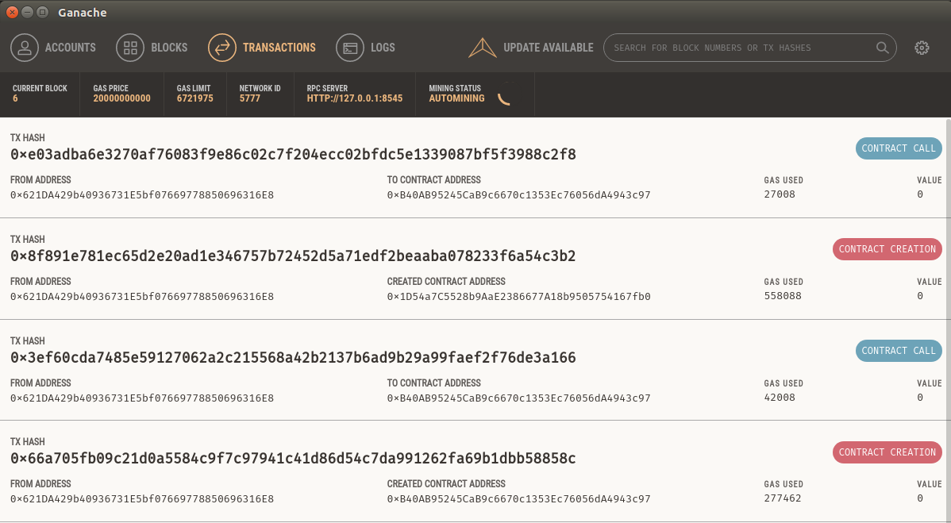The height and width of the screenshot is (523, 951).
Task: Click gas used value 558088
Action: [x=783, y=296]
